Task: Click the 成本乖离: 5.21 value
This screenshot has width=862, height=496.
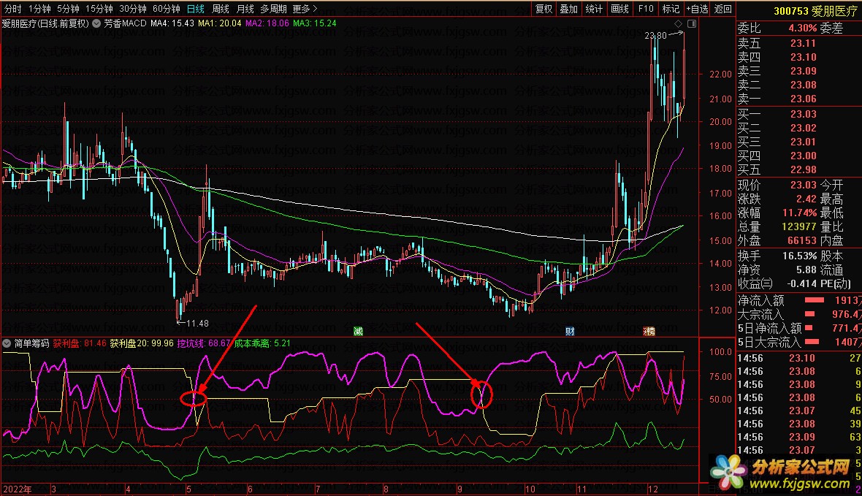Action: pyautogui.click(x=262, y=343)
